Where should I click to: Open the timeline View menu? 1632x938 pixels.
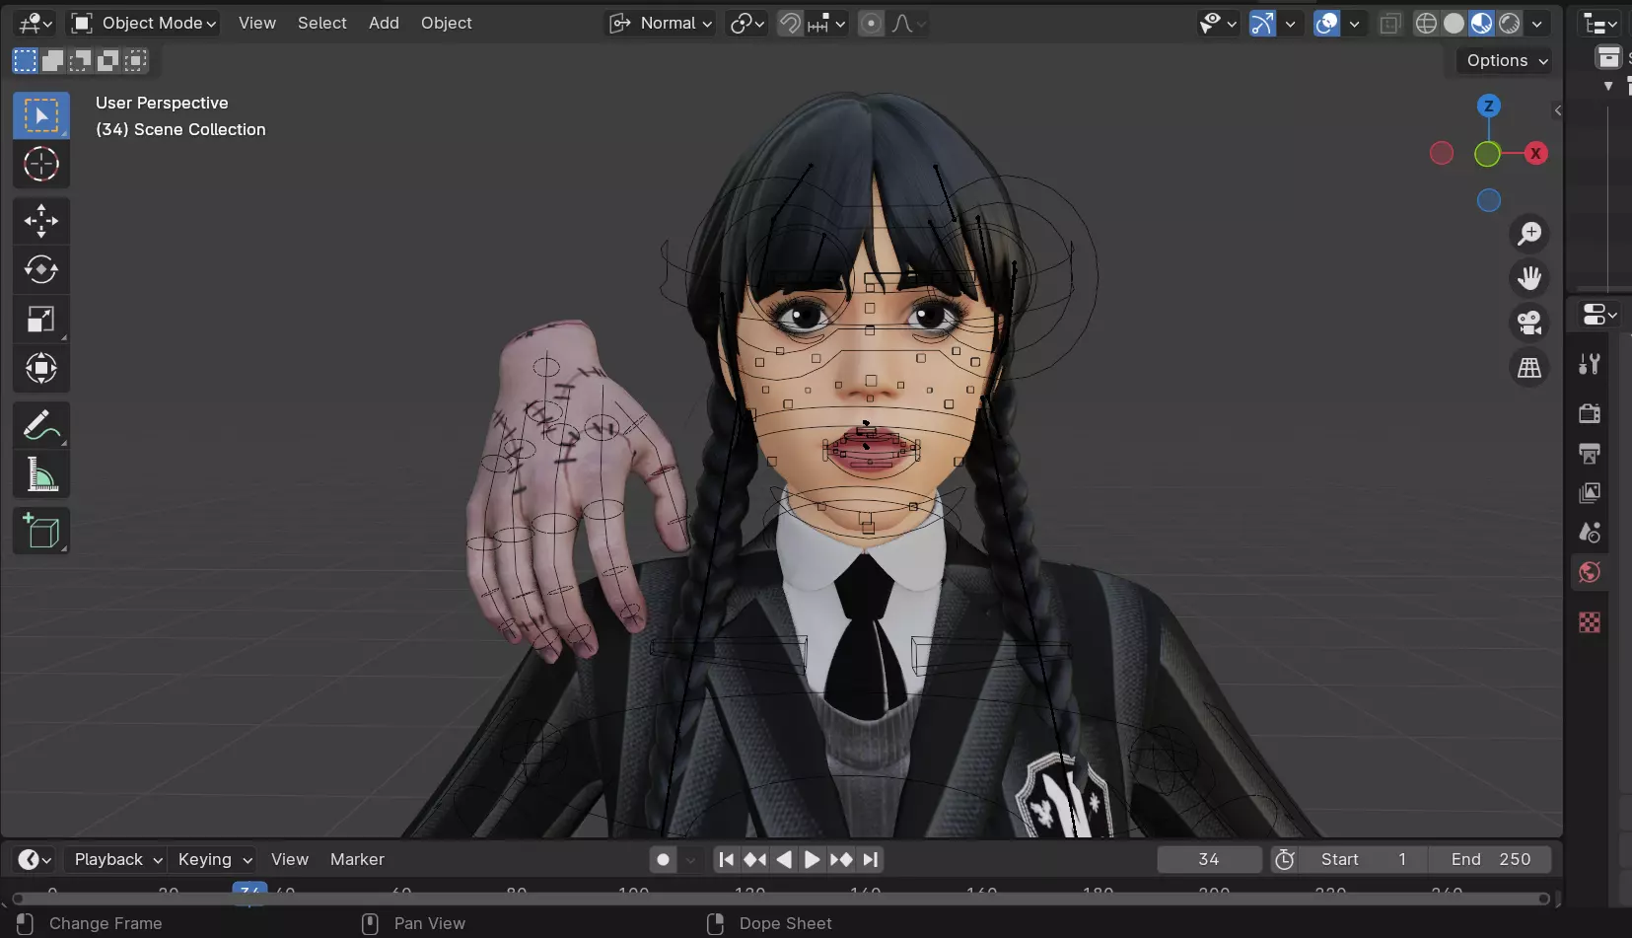pyautogui.click(x=290, y=860)
